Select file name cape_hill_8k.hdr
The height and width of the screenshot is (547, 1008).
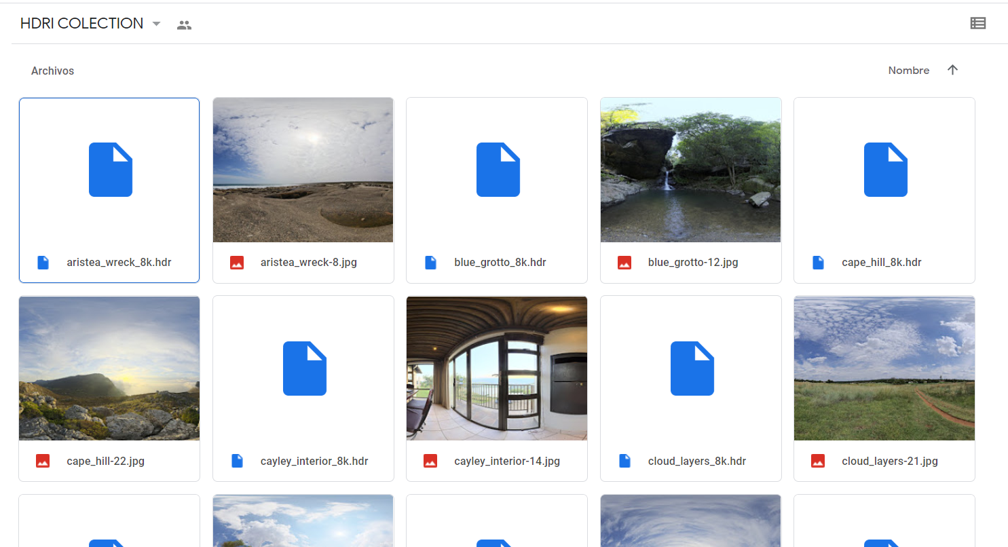pyautogui.click(x=882, y=262)
